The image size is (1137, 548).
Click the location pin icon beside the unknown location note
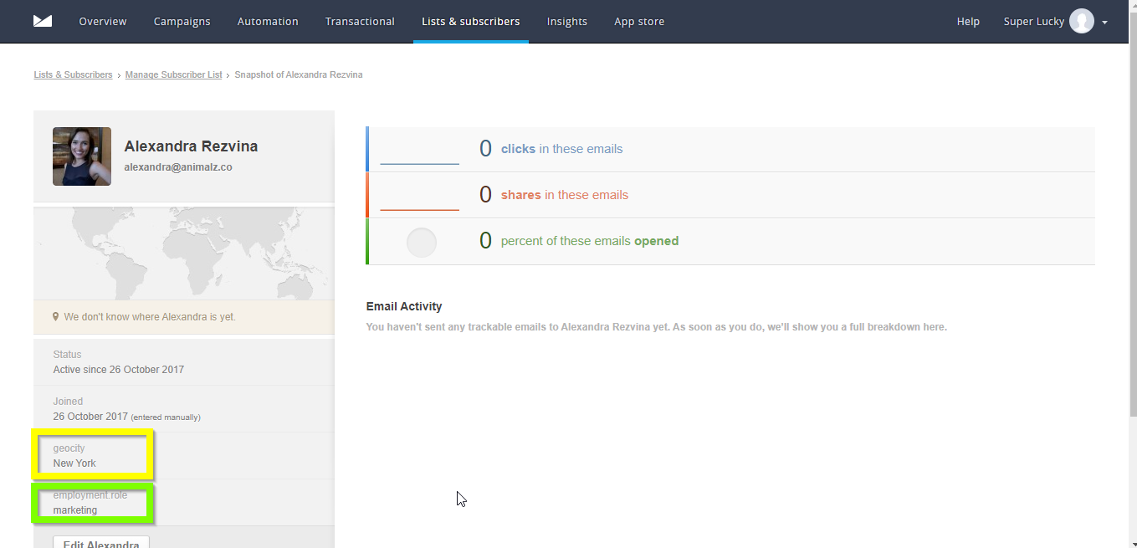point(56,317)
